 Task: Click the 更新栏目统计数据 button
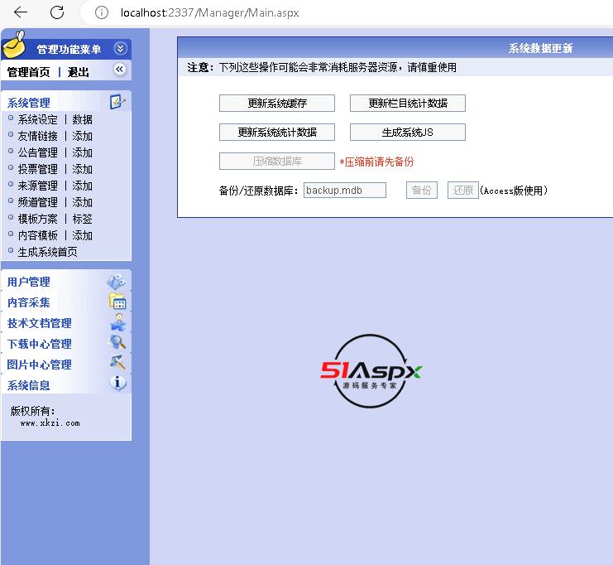tap(408, 103)
